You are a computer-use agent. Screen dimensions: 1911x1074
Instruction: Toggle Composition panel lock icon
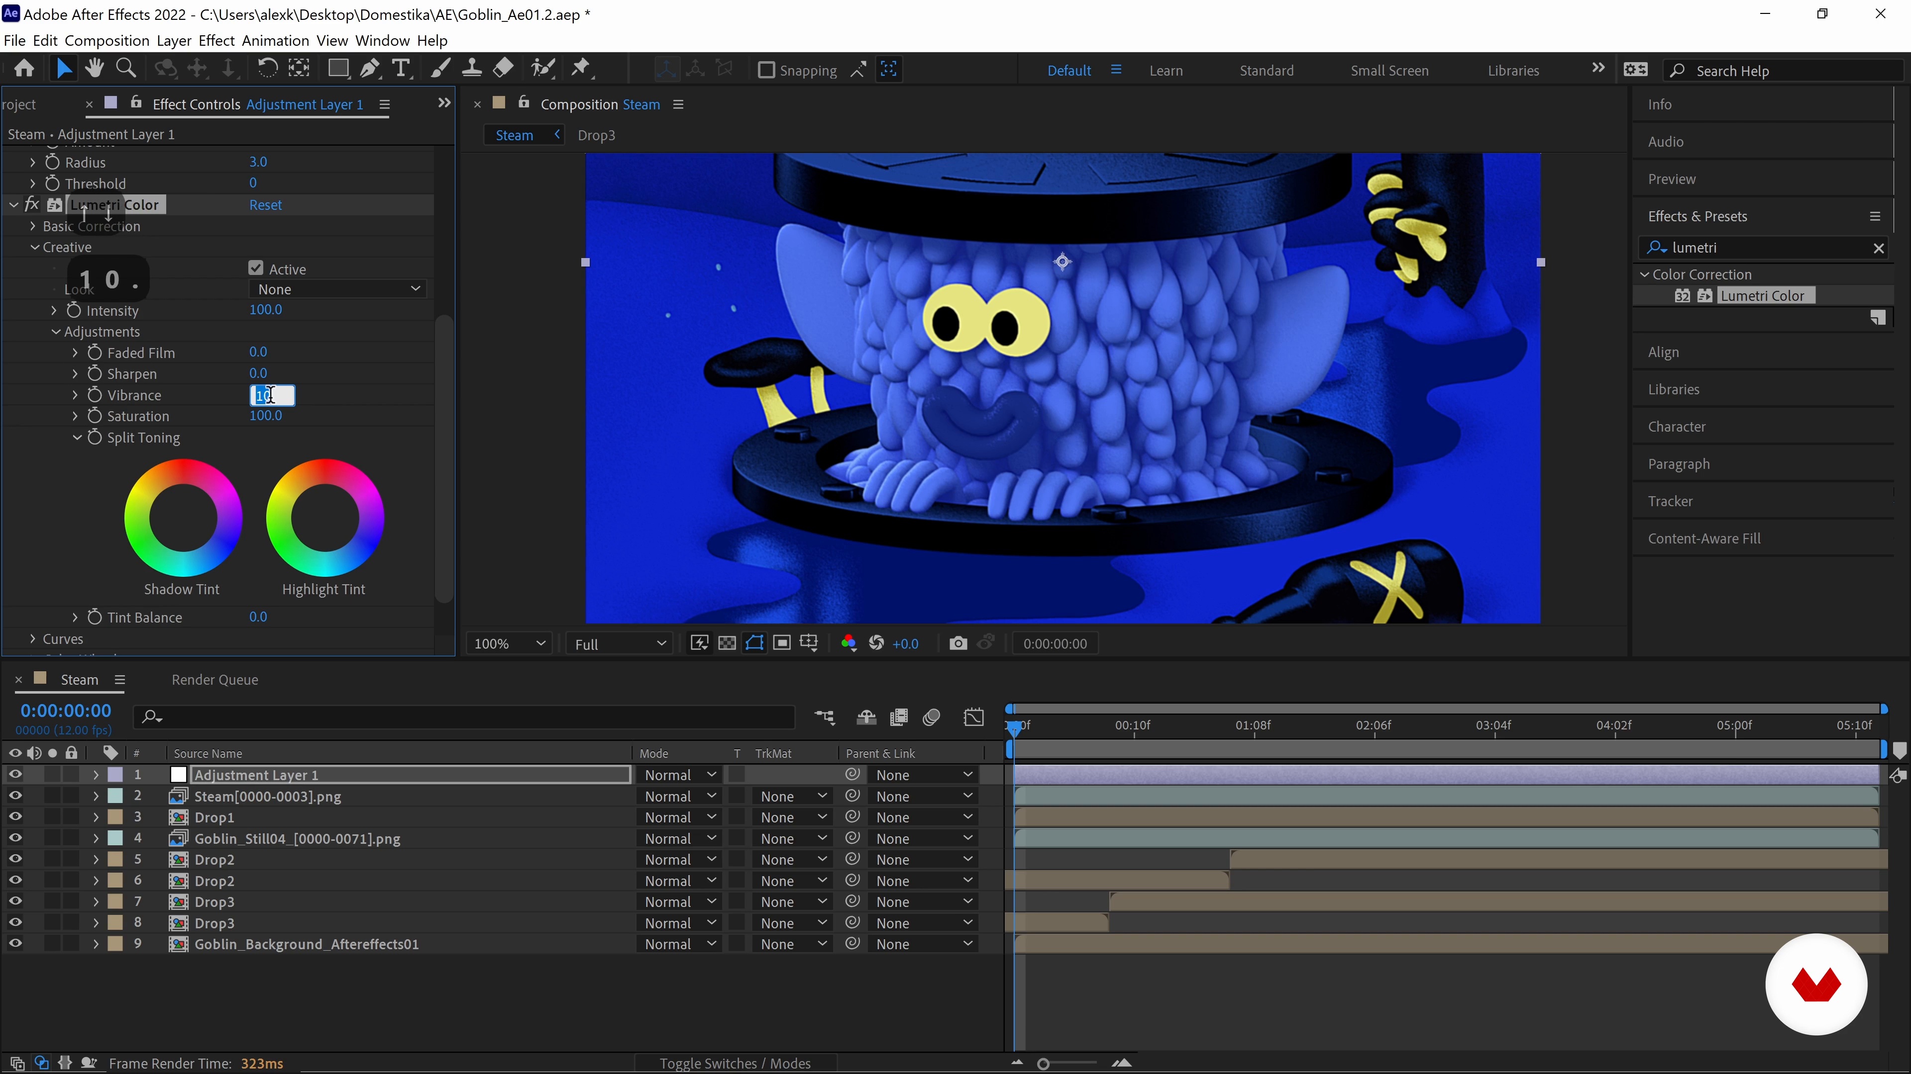tap(524, 103)
